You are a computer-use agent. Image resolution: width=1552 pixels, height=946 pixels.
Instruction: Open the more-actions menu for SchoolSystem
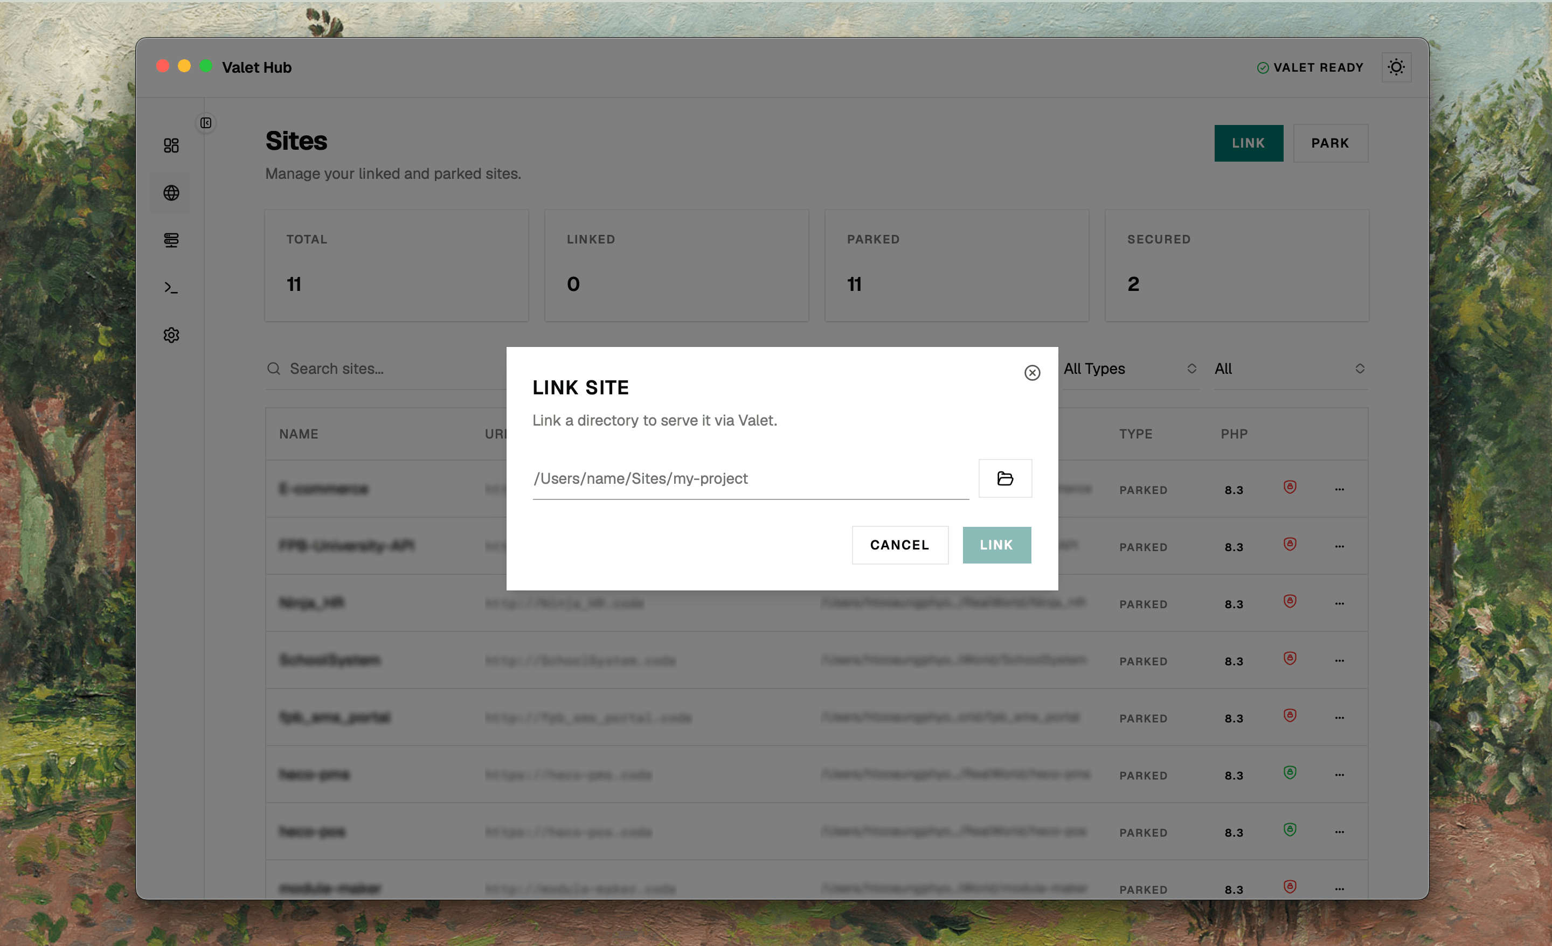1340,660
